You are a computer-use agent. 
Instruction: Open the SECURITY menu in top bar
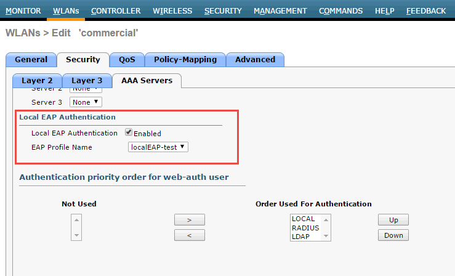pyautogui.click(x=223, y=11)
